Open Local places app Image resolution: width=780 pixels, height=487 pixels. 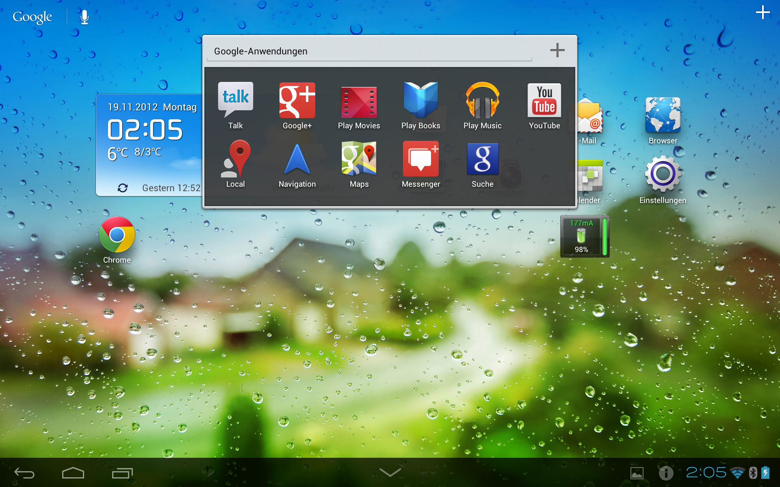coord(235,164)
